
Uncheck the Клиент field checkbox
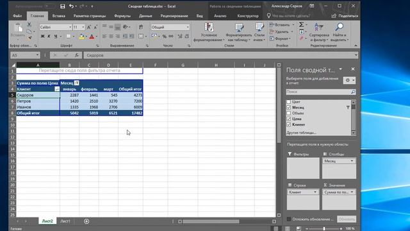[289, 124]
